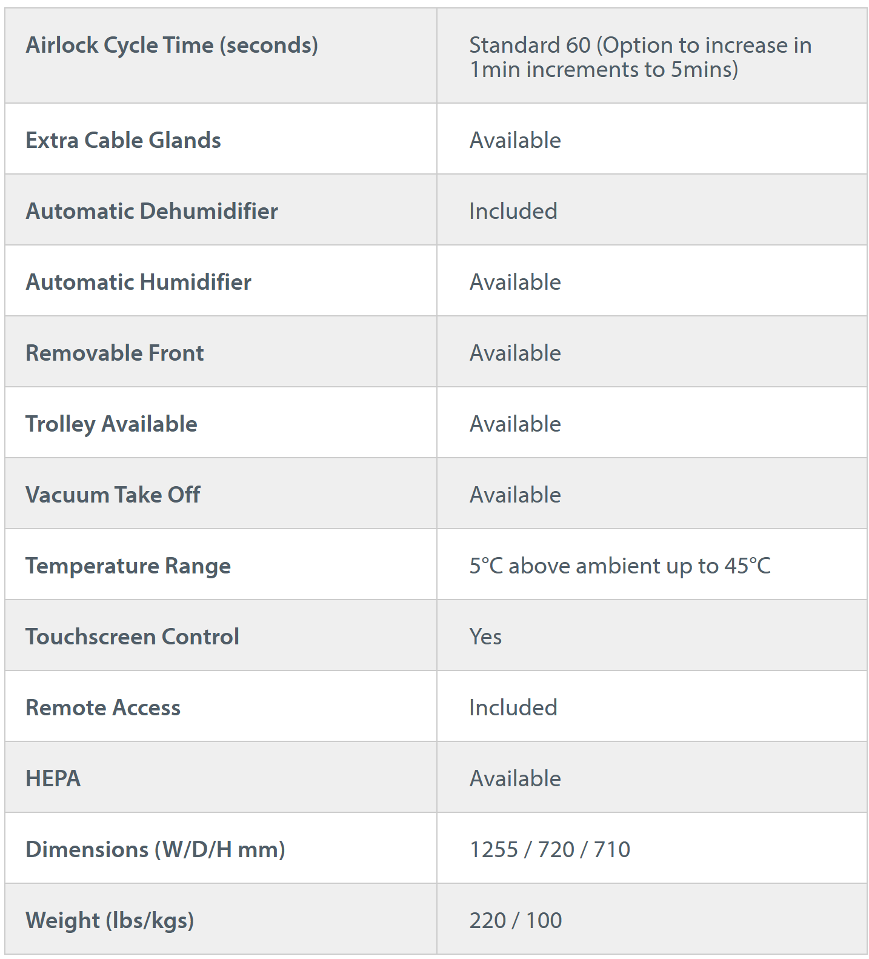Click the Automatic Humidifier label
Viewport: 869px width, 959px height.
[x=138, y=282]
